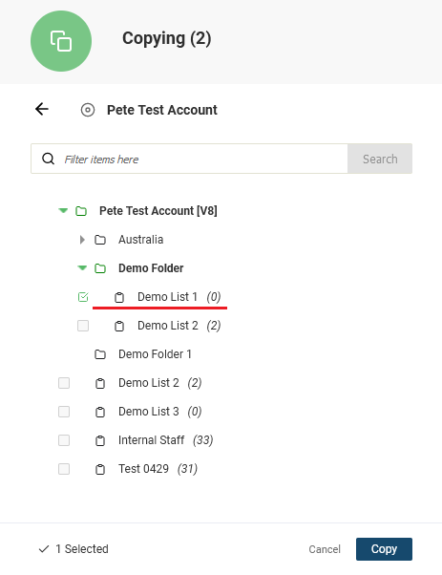Click the clipboard icon for Internal Staff
This screenshot has height=575, width=442.
100,440
